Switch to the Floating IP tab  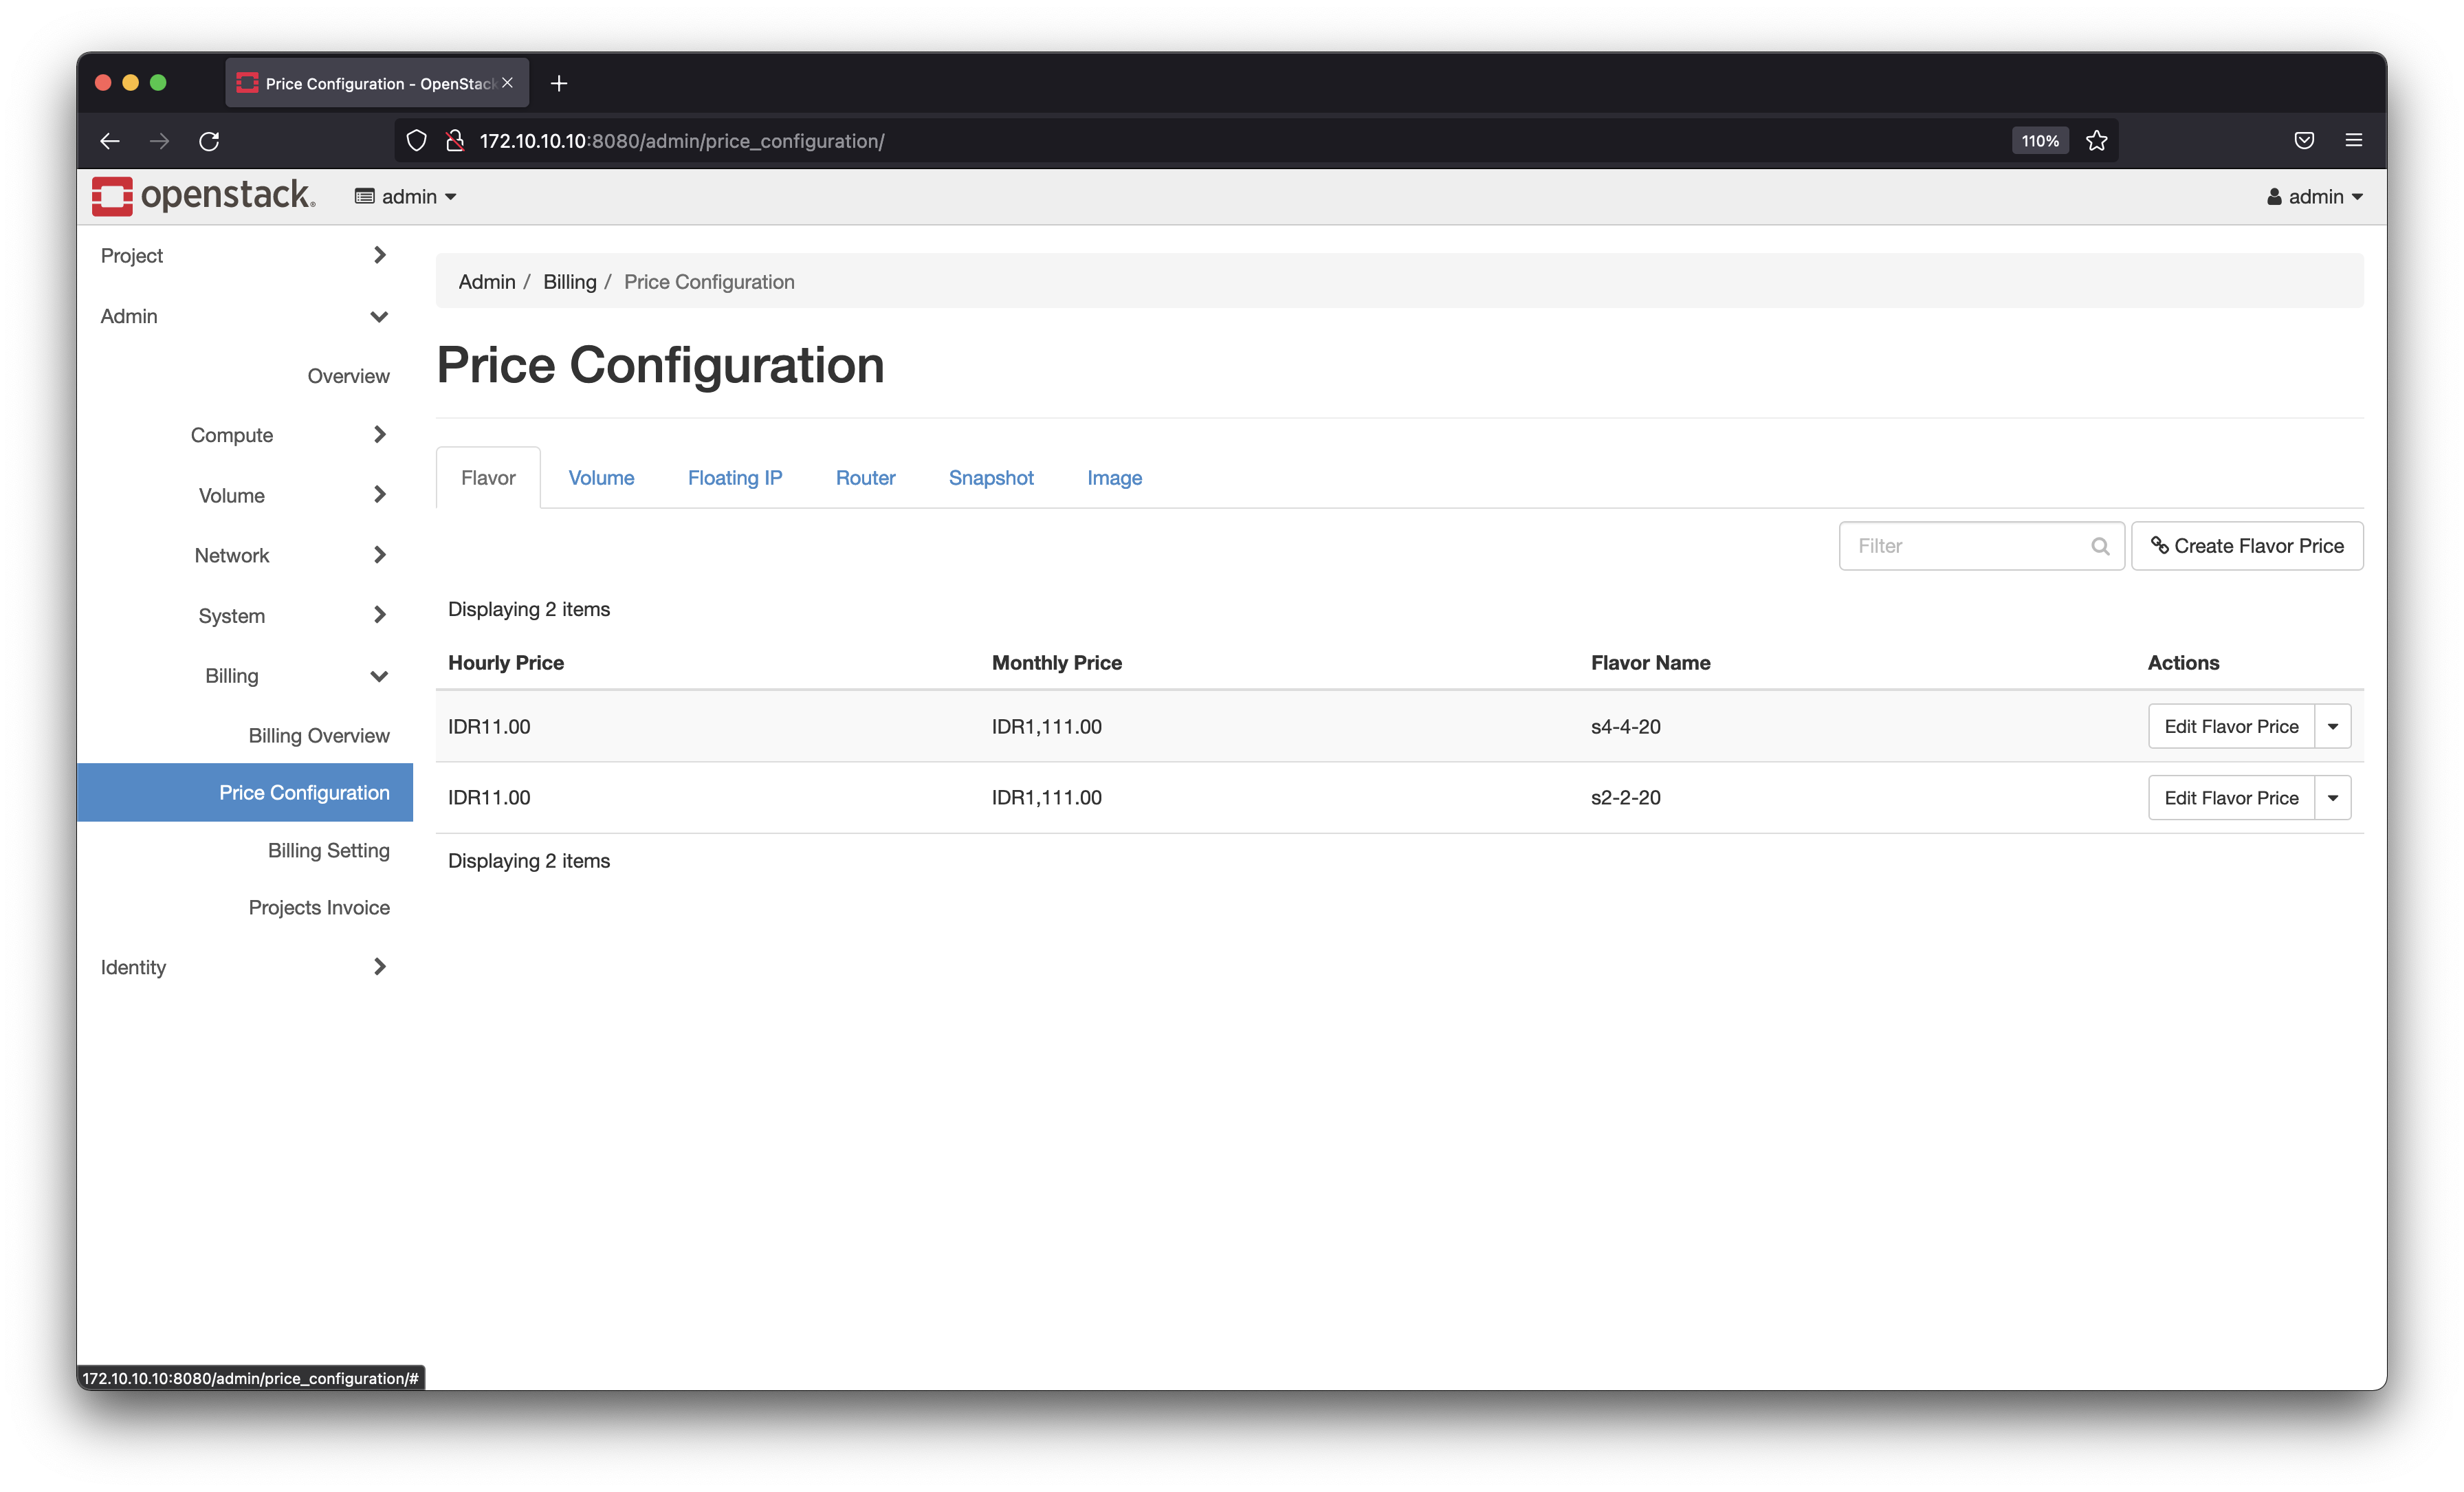(x=735, y=478)
